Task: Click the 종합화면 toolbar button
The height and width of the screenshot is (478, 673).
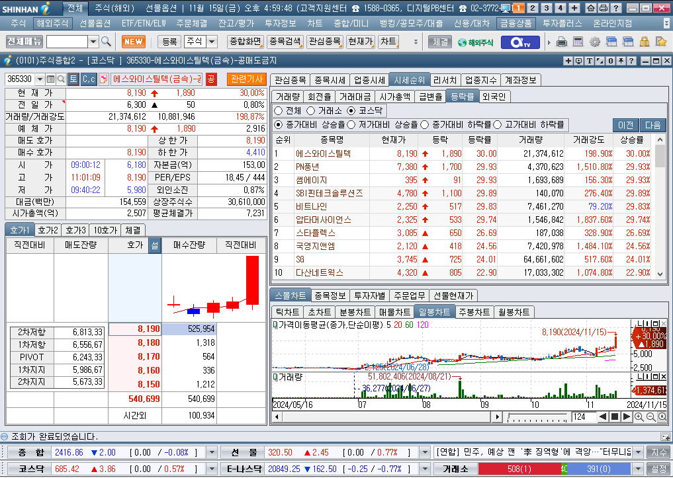Action: coord(246,42)
